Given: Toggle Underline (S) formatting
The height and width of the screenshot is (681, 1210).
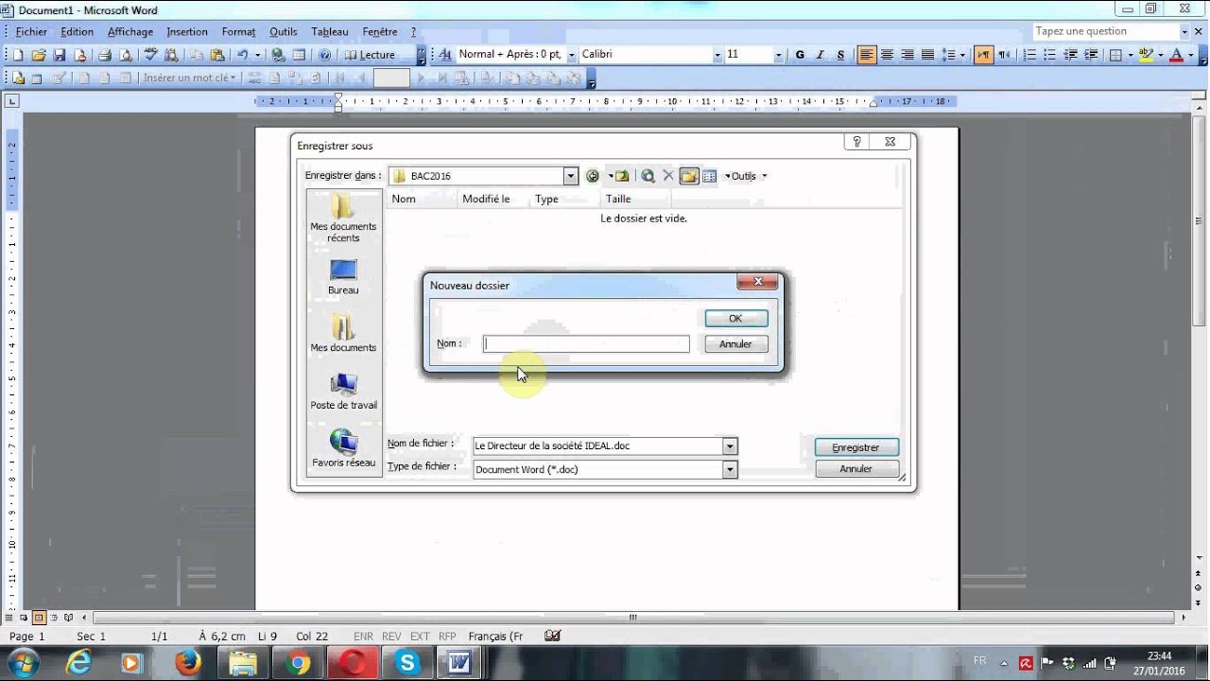Looking at the screenshot, I should coord(840,55).
